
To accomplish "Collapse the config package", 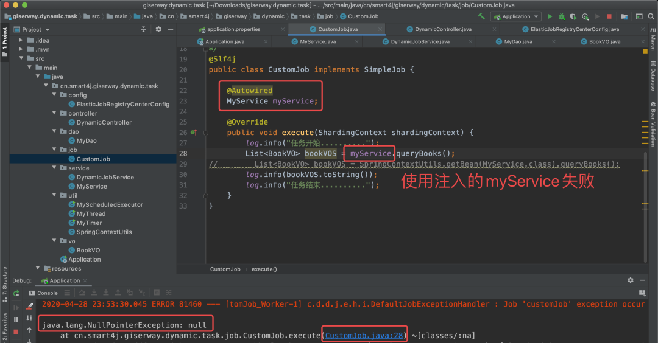I will (54, 95).
